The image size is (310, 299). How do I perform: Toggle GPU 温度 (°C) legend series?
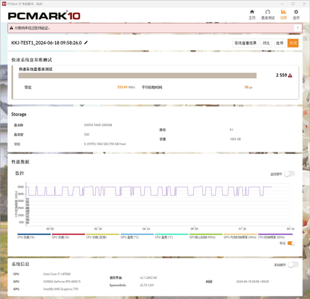(137, 236)
